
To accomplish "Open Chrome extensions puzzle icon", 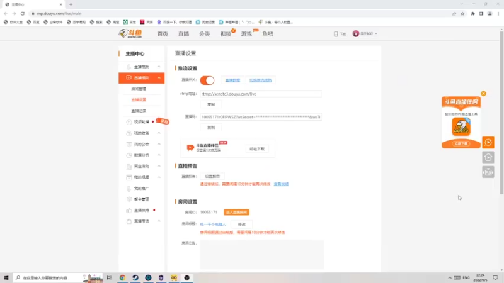I will [x=473, y=13].
